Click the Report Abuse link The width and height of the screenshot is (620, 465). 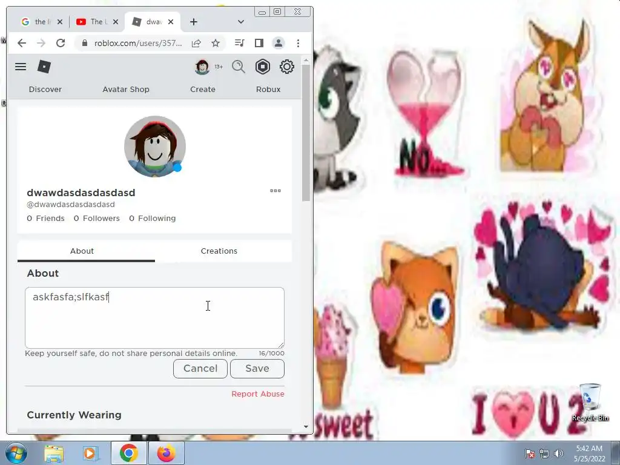pyautogui.click(x=258, y=394)
